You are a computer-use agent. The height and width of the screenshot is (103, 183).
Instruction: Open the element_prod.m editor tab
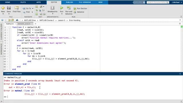click(x=24, y=24)
